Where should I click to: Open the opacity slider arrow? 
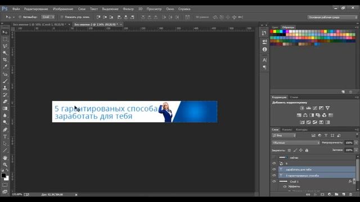point(356,143)
